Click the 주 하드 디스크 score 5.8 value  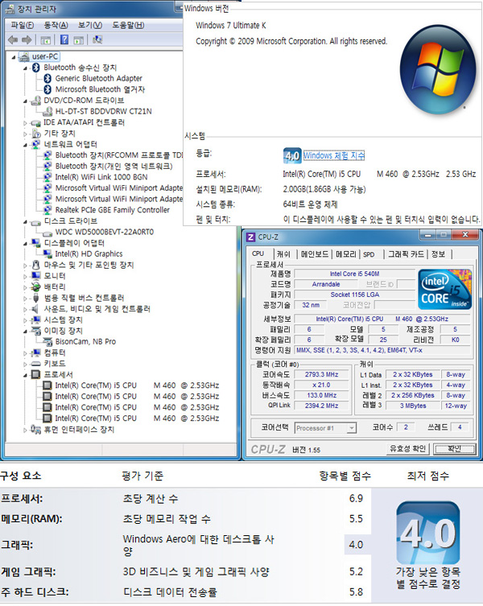click(356, 592)
